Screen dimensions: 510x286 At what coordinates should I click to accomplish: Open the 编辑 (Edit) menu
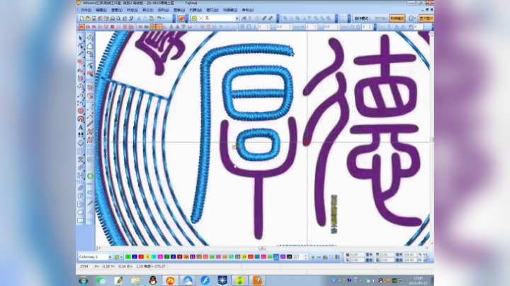coord(101,10)
